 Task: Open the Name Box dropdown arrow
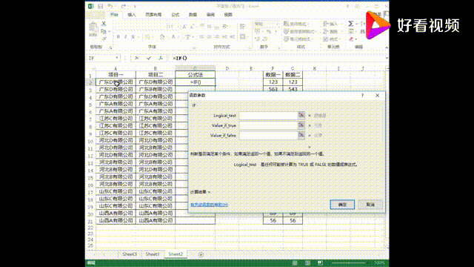[117, 58]
